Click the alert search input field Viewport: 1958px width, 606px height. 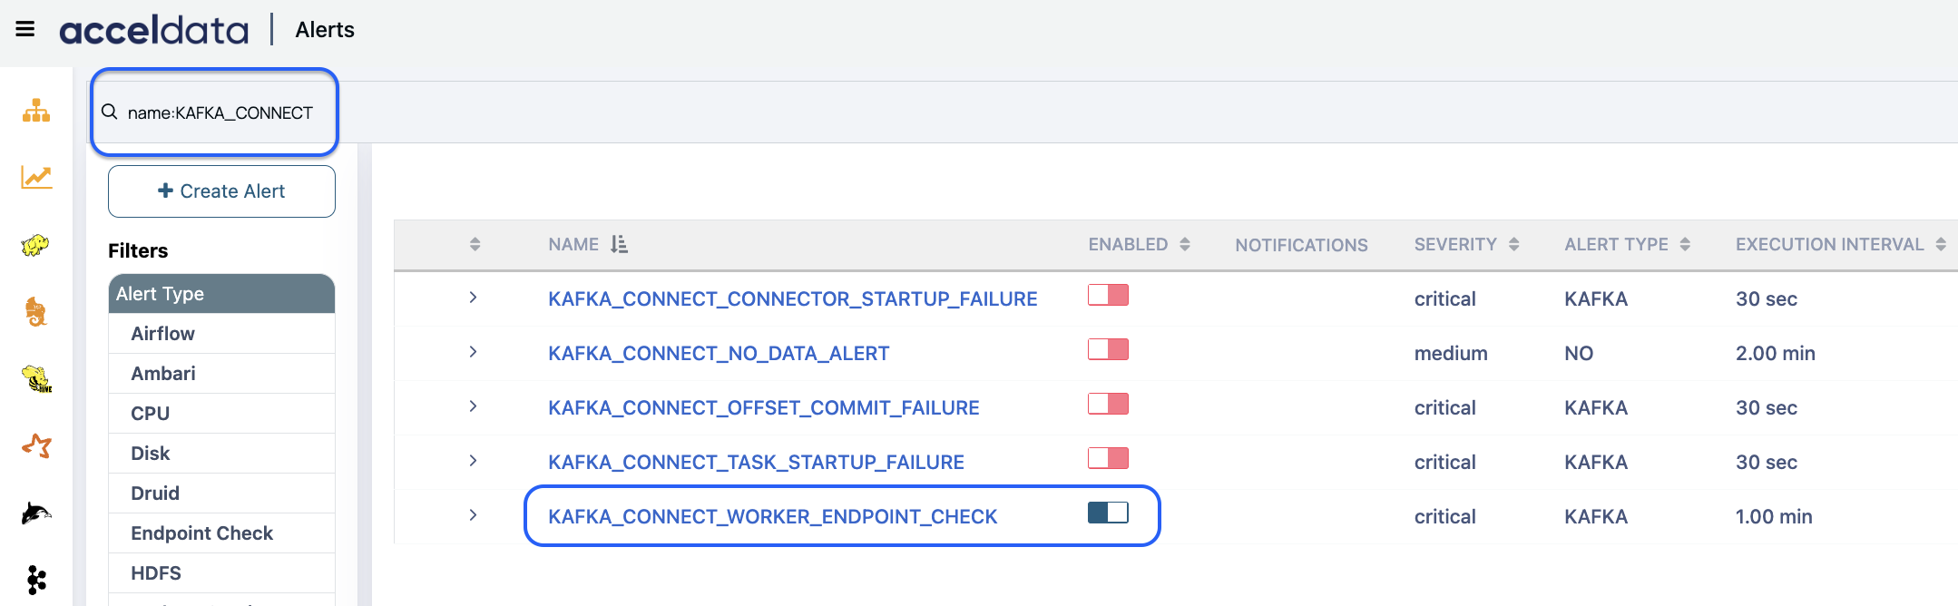pyautogui.click(x=220, y=112)
